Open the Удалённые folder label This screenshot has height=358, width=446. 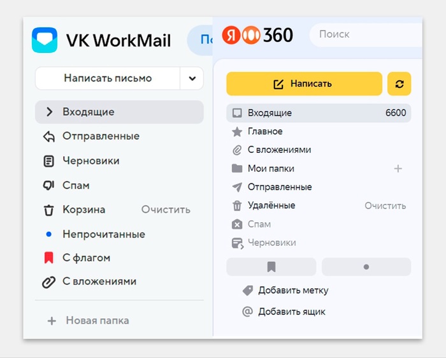coord(271,205)
